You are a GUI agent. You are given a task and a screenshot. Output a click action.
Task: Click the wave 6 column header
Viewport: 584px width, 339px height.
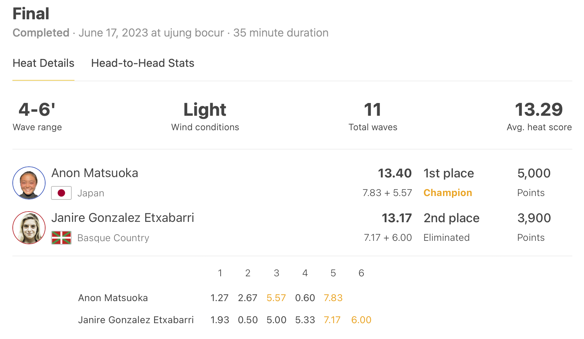(361, 273)
